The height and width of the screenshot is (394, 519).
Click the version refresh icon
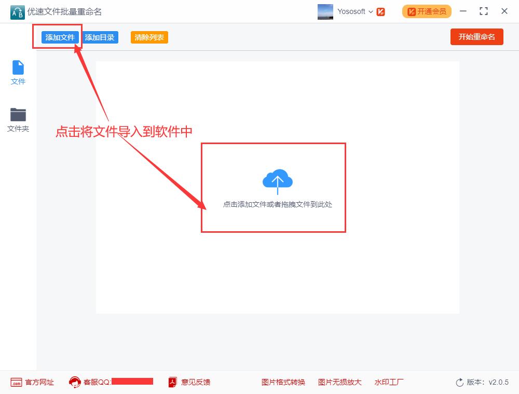point(460,383)
